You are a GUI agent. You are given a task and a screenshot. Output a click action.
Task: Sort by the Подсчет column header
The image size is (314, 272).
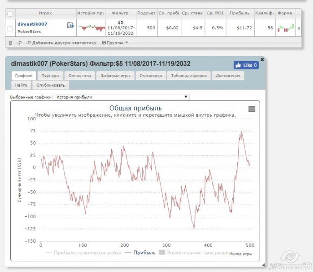[x=146, y=13]
